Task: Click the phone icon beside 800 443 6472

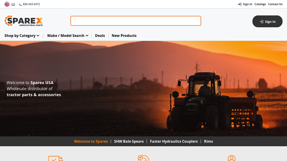Action: (20, 5)
